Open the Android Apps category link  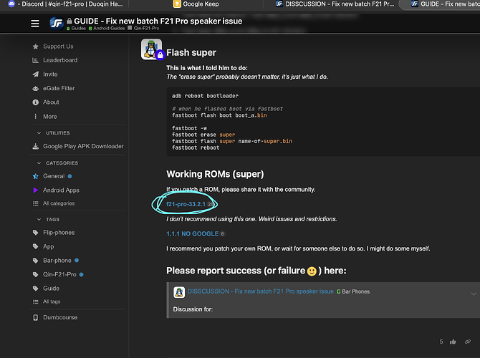(x=61, y=190)
